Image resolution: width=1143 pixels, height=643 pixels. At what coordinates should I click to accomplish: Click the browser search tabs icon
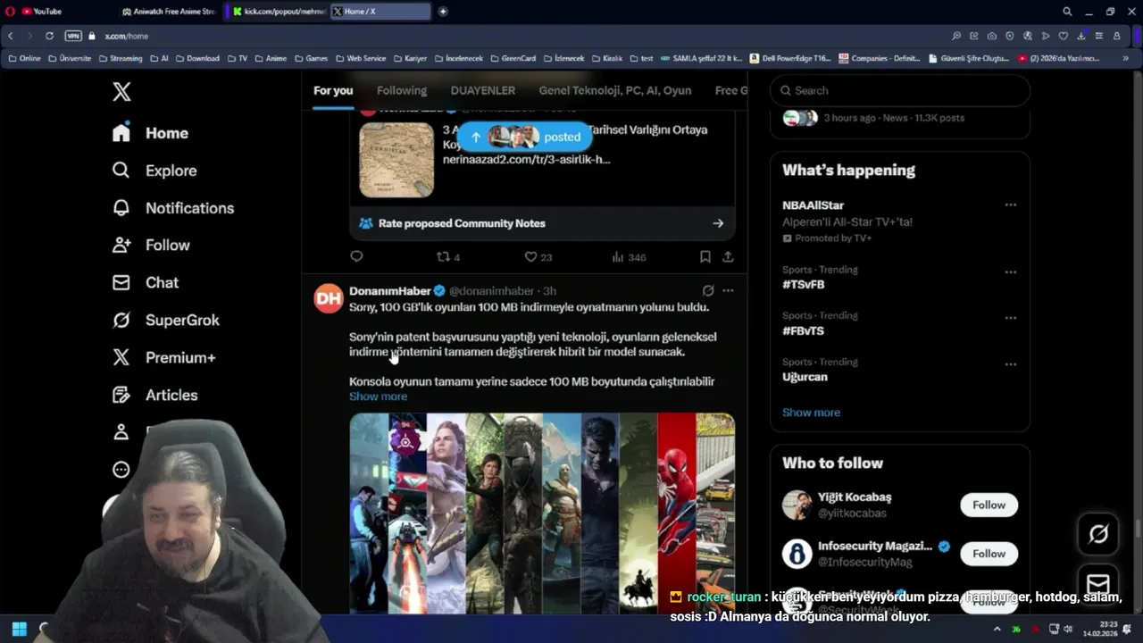coord(1067,12)
